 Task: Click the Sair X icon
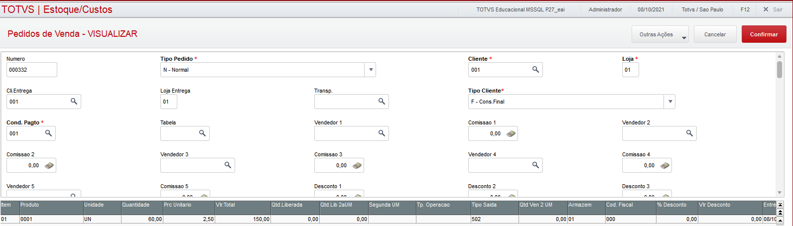click(766, 9)
